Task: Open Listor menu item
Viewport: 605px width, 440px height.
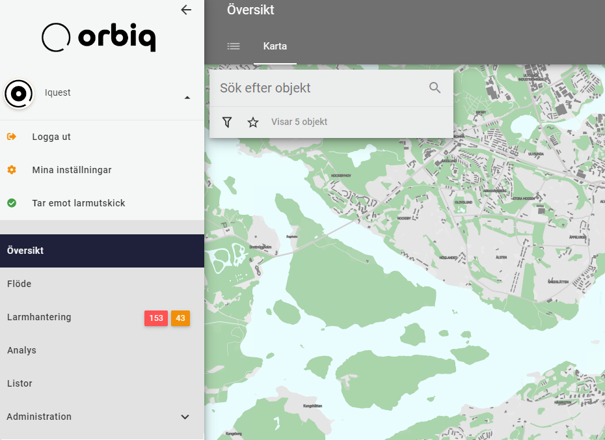Action: (102, 383)
